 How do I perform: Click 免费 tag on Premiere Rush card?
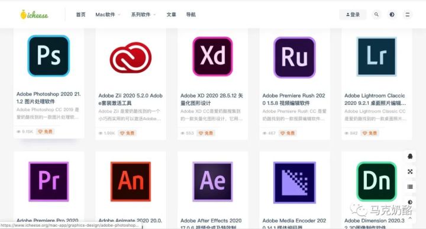pos(288,133)
